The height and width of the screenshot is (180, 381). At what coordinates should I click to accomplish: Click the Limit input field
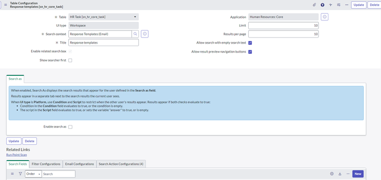(x=283, y=26)
